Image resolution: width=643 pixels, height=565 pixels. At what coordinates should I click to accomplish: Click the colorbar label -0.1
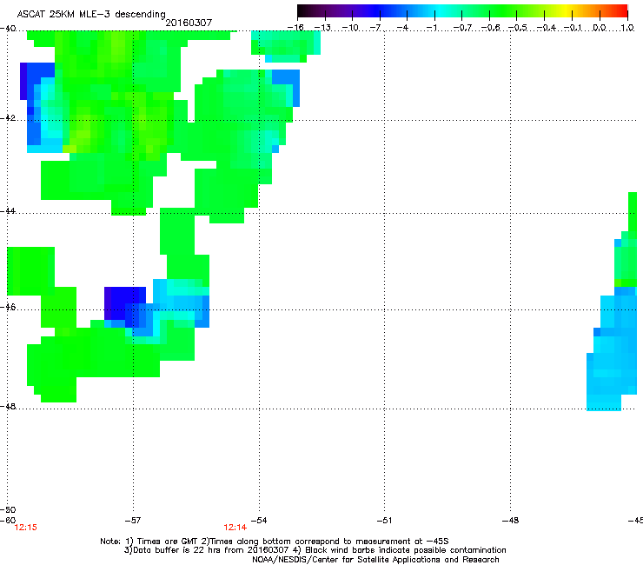pyautogui.click(x=573, y=28)
